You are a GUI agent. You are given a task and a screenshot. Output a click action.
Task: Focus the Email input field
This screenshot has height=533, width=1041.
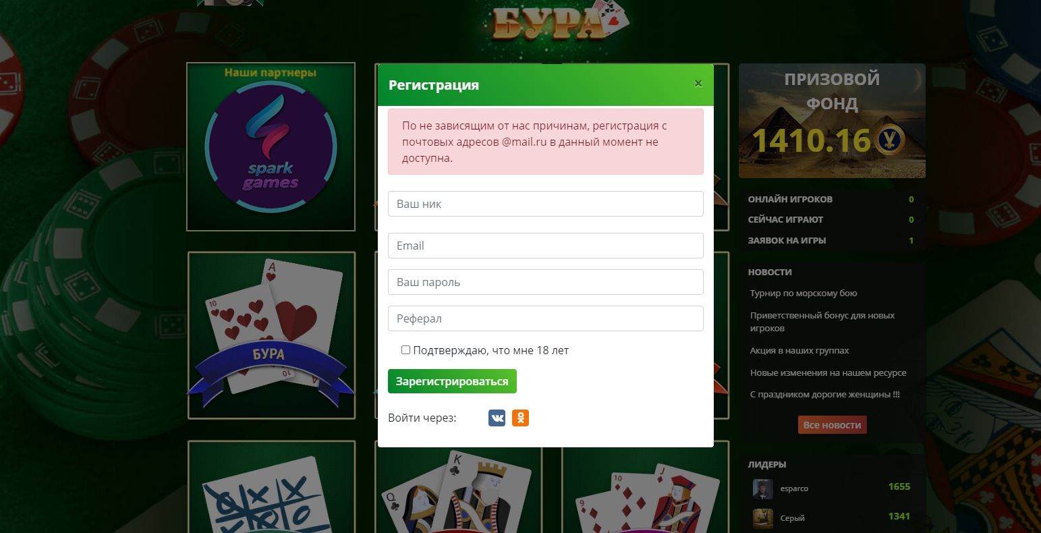click(545, 246)
